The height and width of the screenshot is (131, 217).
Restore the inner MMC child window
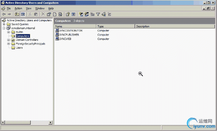208,8
